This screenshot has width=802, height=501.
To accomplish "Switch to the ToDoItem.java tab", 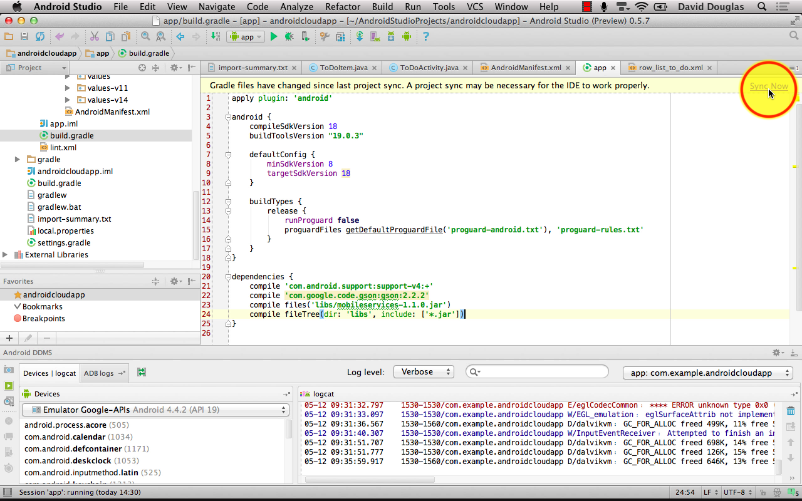I will pyautogui.click(x=343, y=68).
